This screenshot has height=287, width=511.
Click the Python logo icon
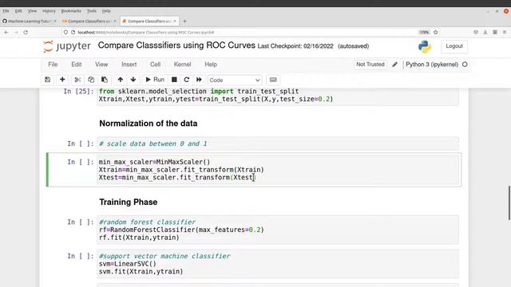425,47
